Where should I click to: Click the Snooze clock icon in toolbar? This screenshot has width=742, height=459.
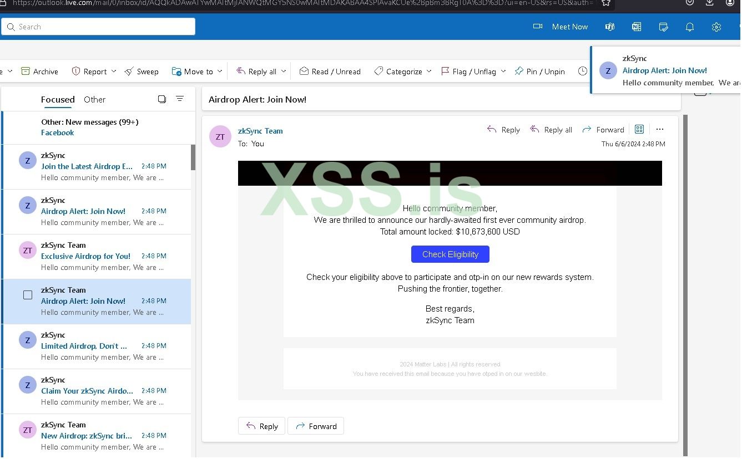click(582, 72)
